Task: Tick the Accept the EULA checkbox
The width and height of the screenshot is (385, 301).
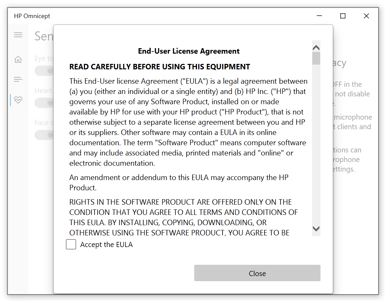Action: pos(71,245)
